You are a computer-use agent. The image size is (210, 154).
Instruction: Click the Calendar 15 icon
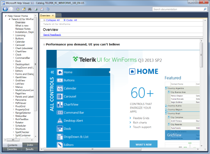pyautogui.click(x=60, y=88)
